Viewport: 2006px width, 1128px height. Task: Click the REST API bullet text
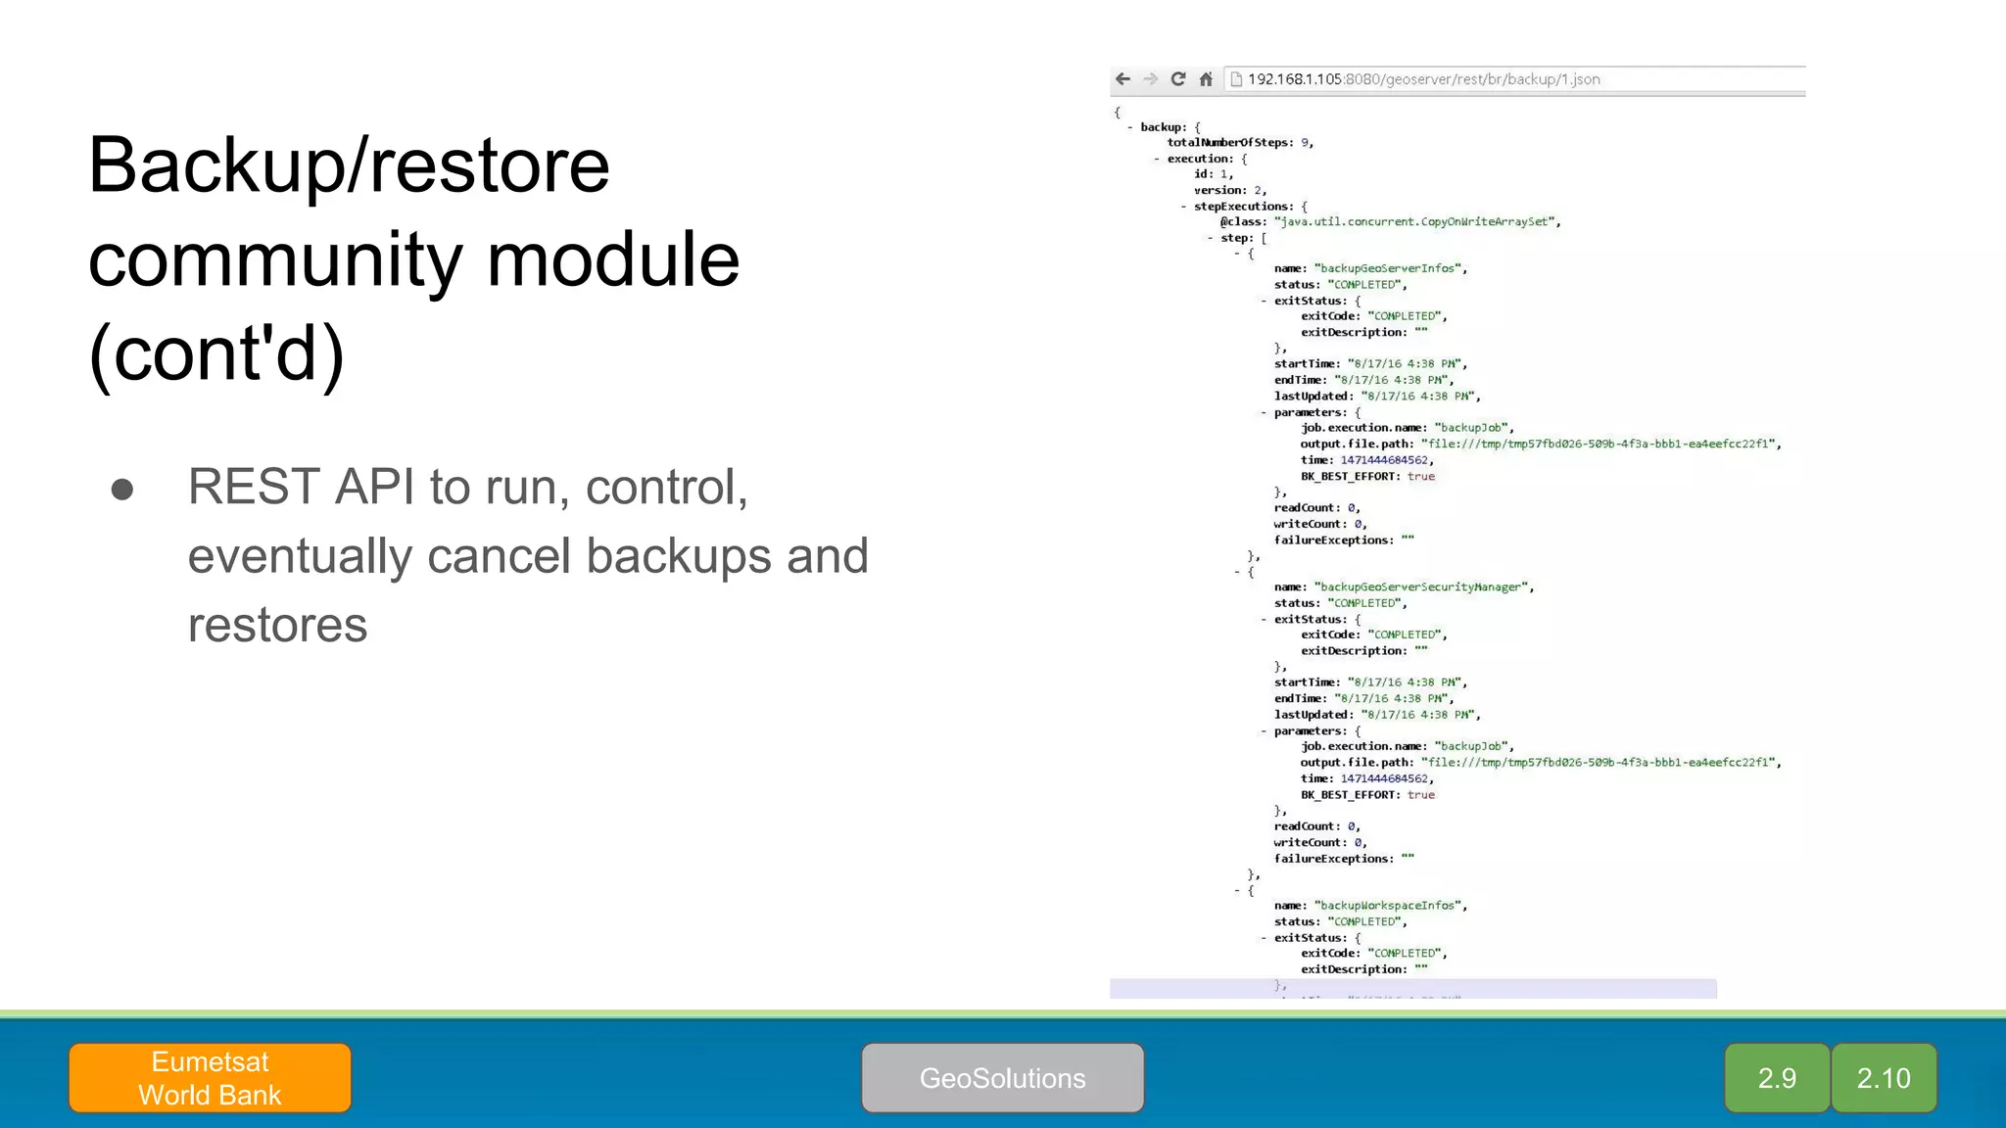pos(528,555)
